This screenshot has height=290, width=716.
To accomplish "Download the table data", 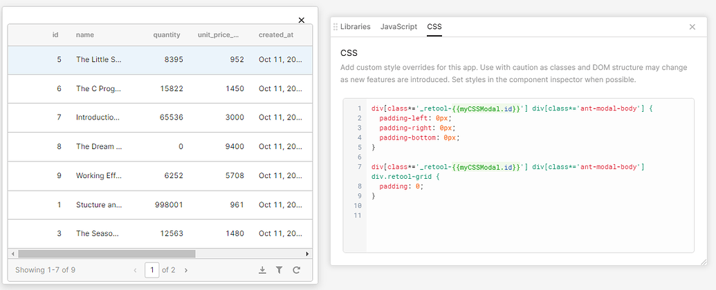I will (262, 270).
